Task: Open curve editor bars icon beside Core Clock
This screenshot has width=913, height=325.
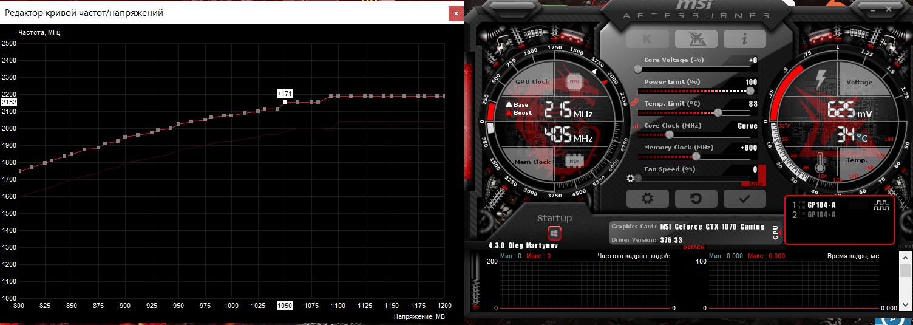Action: click(x=636, y=126)
